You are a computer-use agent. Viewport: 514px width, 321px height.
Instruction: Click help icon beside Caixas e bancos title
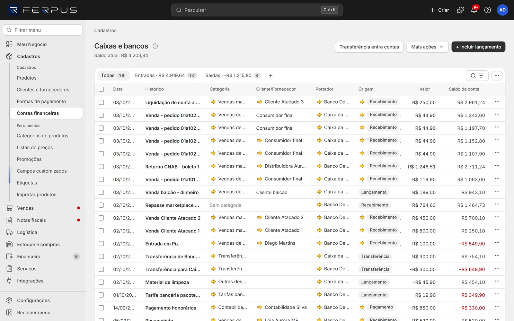pyautogui.click(x=155, y=46)
